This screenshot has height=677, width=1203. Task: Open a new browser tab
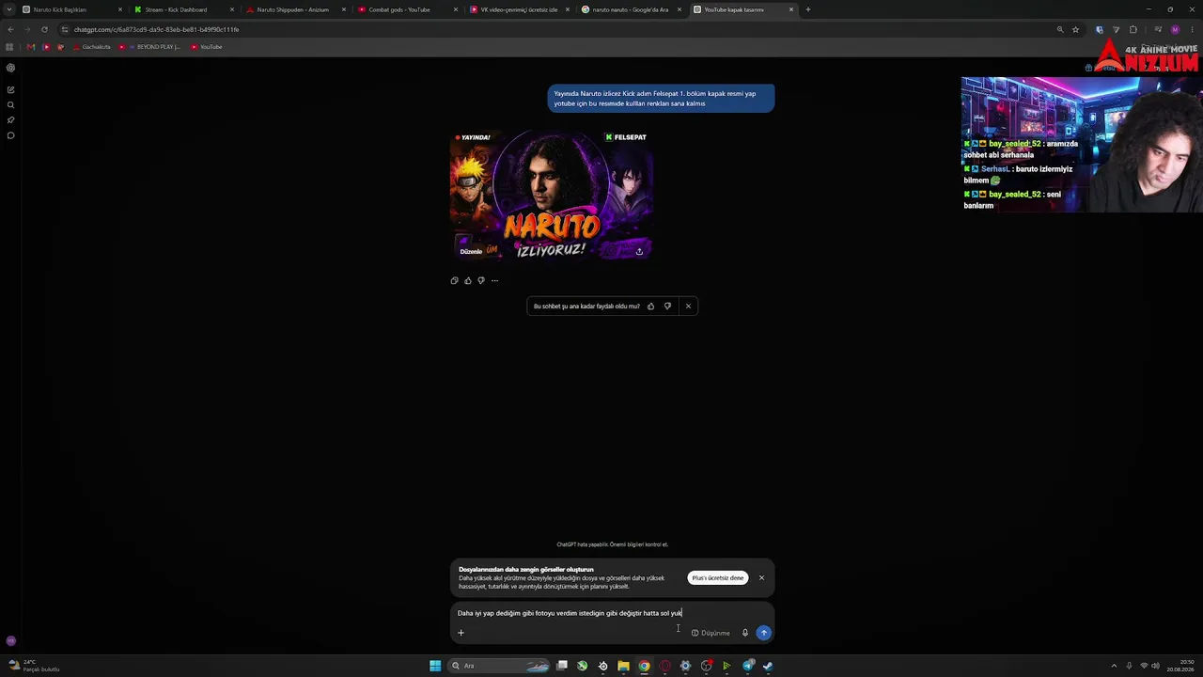(x=808, y=9)
